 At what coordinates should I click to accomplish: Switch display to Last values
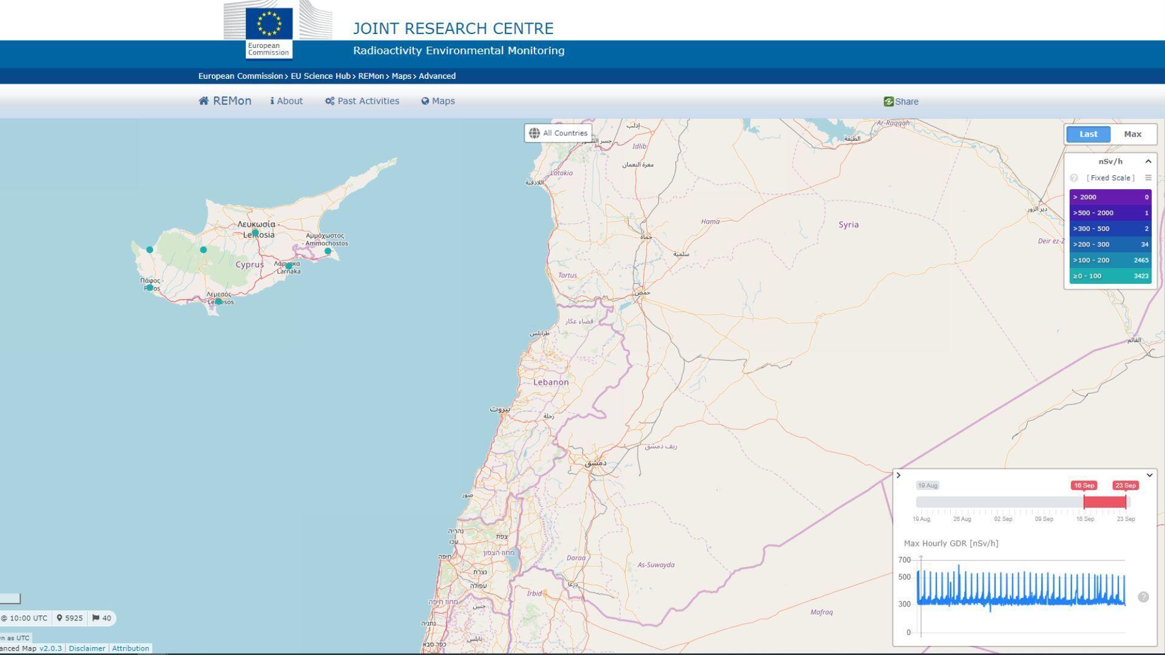(x=1088, y=135)
